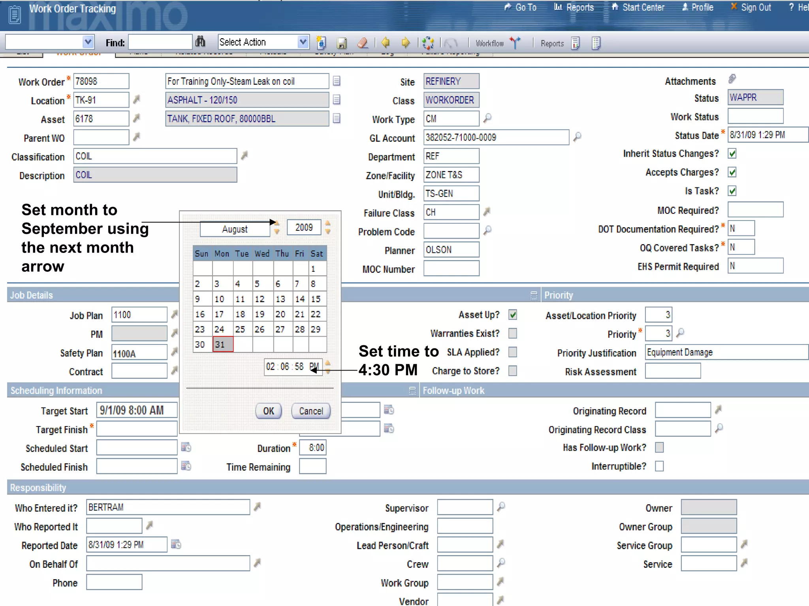
Task: Click the Save work order disk icon
Action: [342, 43]
